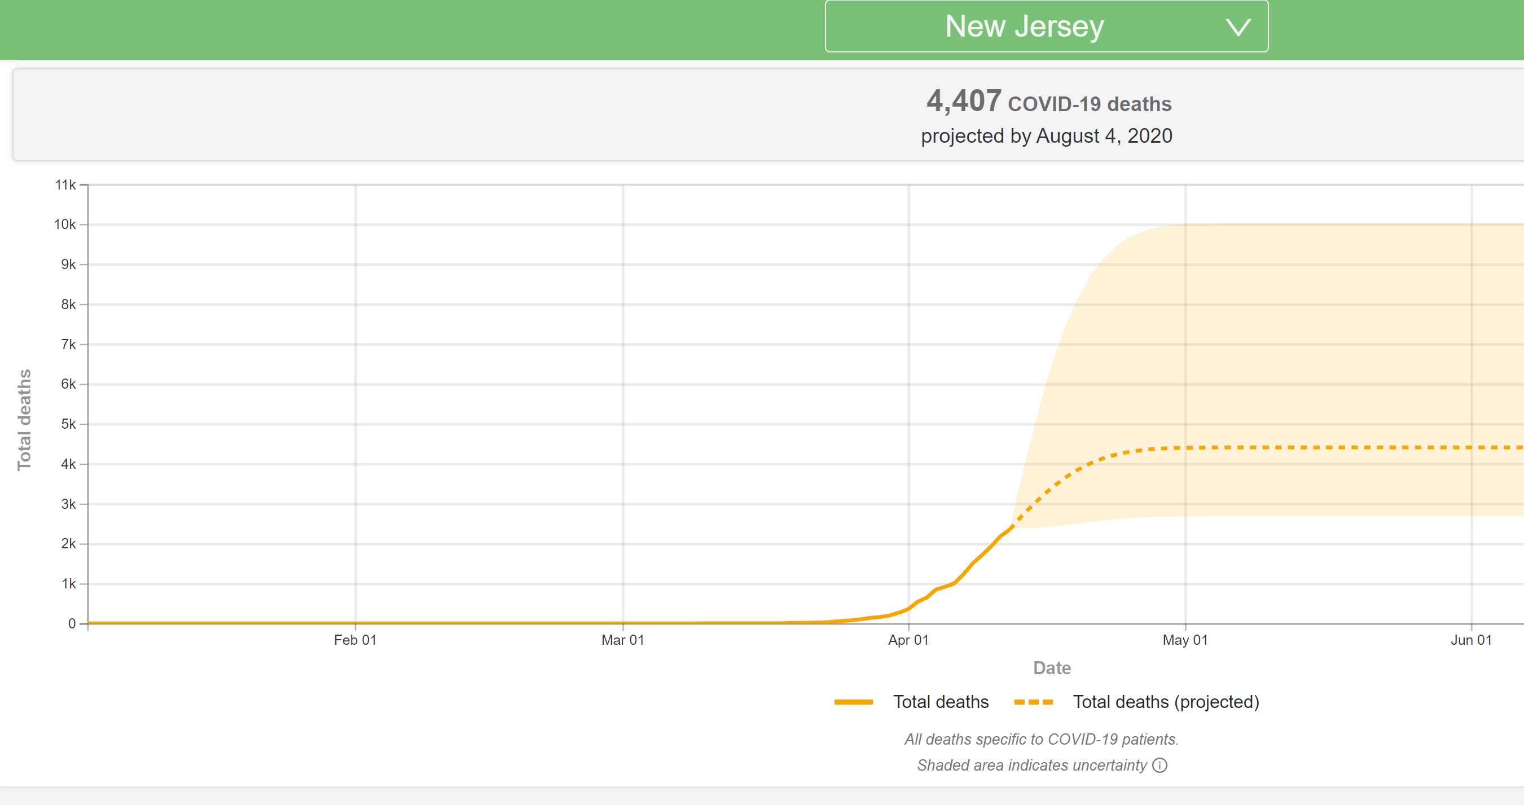
Task: Click the 11k y-axis label
Action: tap(65, 185)
